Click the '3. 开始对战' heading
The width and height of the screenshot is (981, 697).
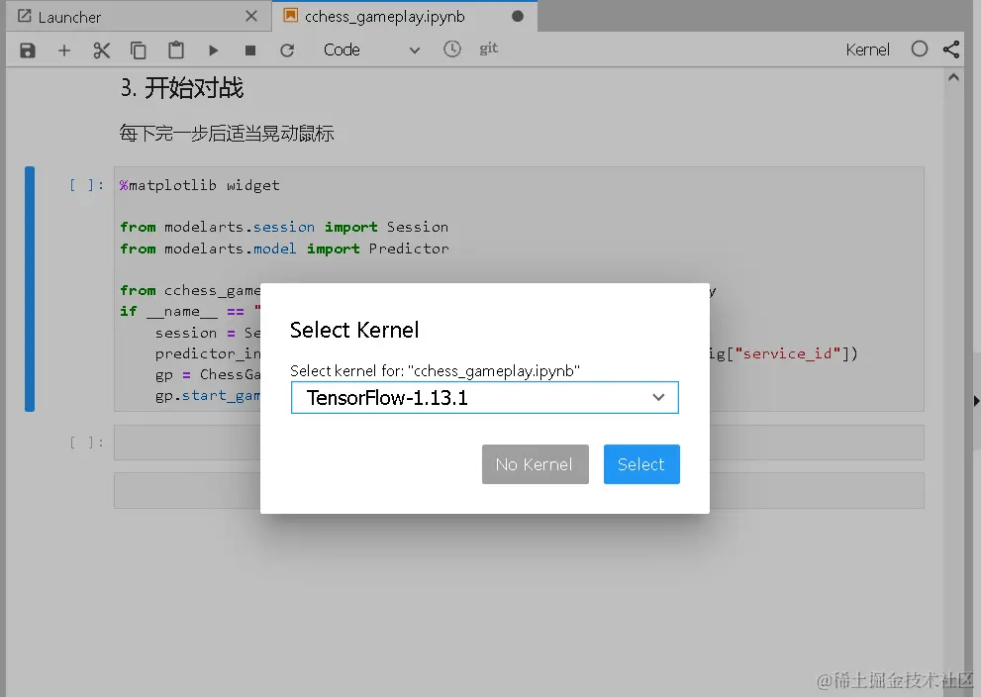[182, 87]
